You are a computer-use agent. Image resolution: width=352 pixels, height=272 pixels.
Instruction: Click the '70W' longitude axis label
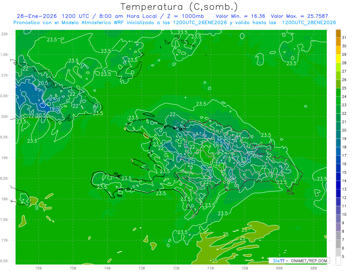pyautogui.click(x=245, y=268)
